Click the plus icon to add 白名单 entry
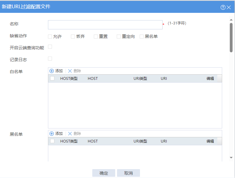The height and width of the screenshot is (178, 235). click(52, 71)
